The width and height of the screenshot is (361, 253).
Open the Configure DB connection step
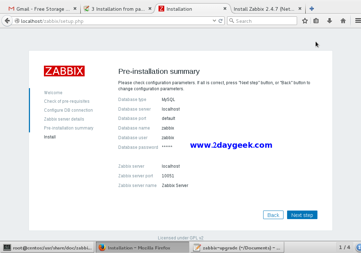pos(68,110)
